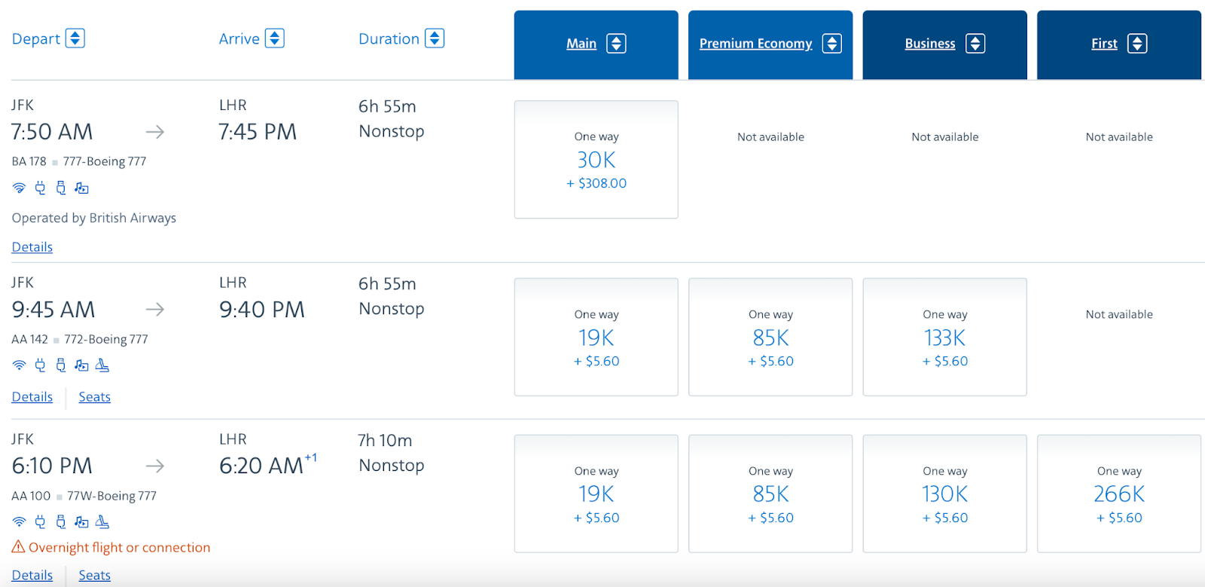Click the entertainment icon for flight BA 178

point(81,188)
